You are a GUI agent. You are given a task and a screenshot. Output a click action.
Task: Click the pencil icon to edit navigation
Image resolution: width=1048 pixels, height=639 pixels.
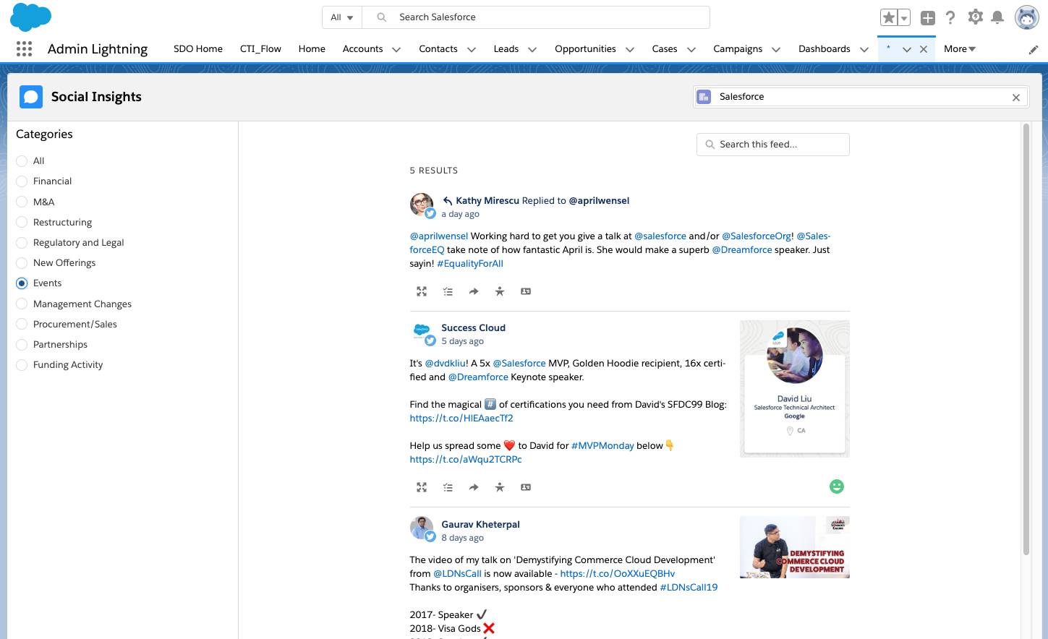[x=1034, y=50]
